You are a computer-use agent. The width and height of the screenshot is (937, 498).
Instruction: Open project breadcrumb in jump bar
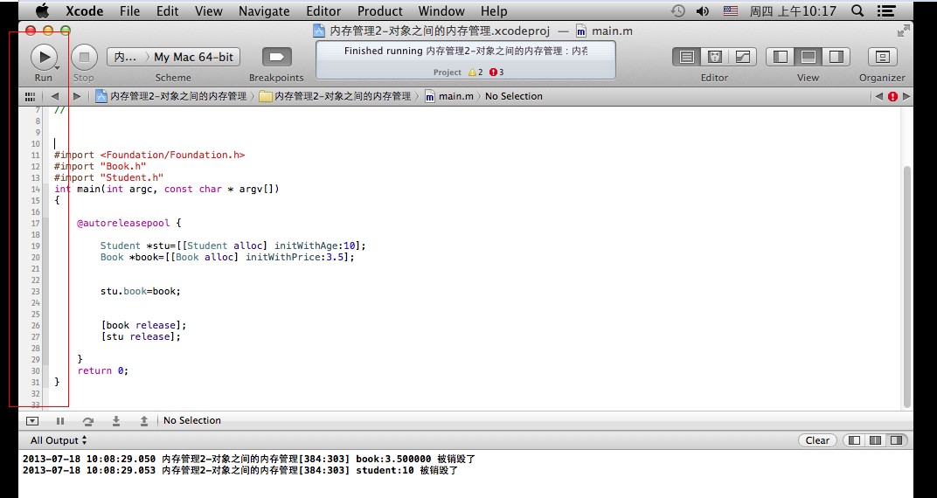(x=171, y=96)
